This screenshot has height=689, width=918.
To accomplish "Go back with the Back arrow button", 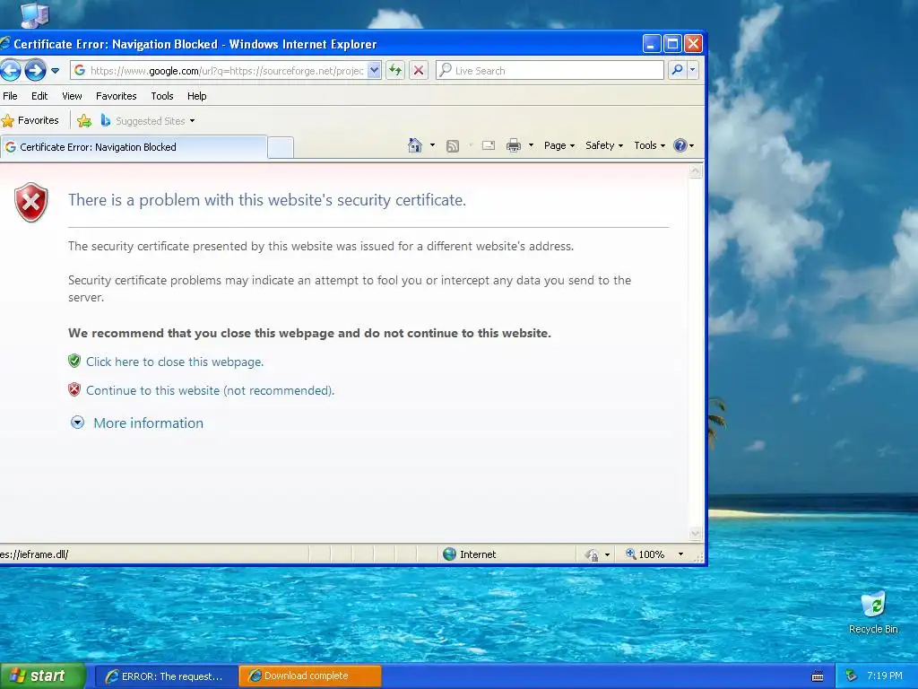I will [x=10, y=70].
